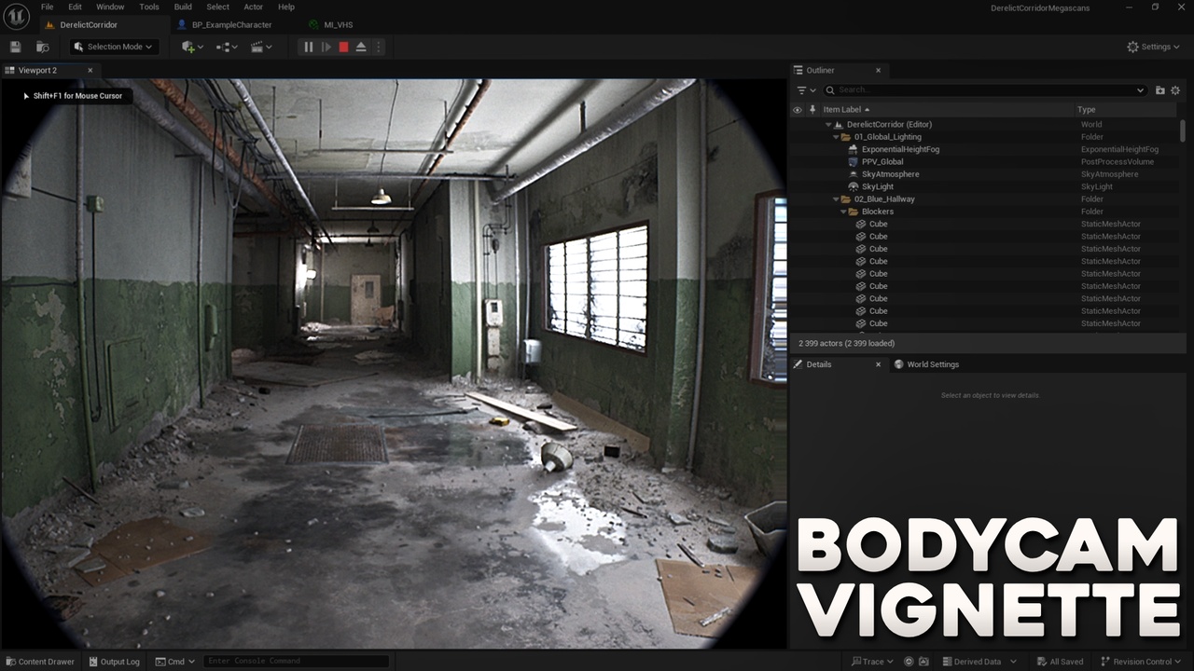Click the Unreal Engine logo icon
Viewport: 1194px width, 671px height.
pos(16,16)
